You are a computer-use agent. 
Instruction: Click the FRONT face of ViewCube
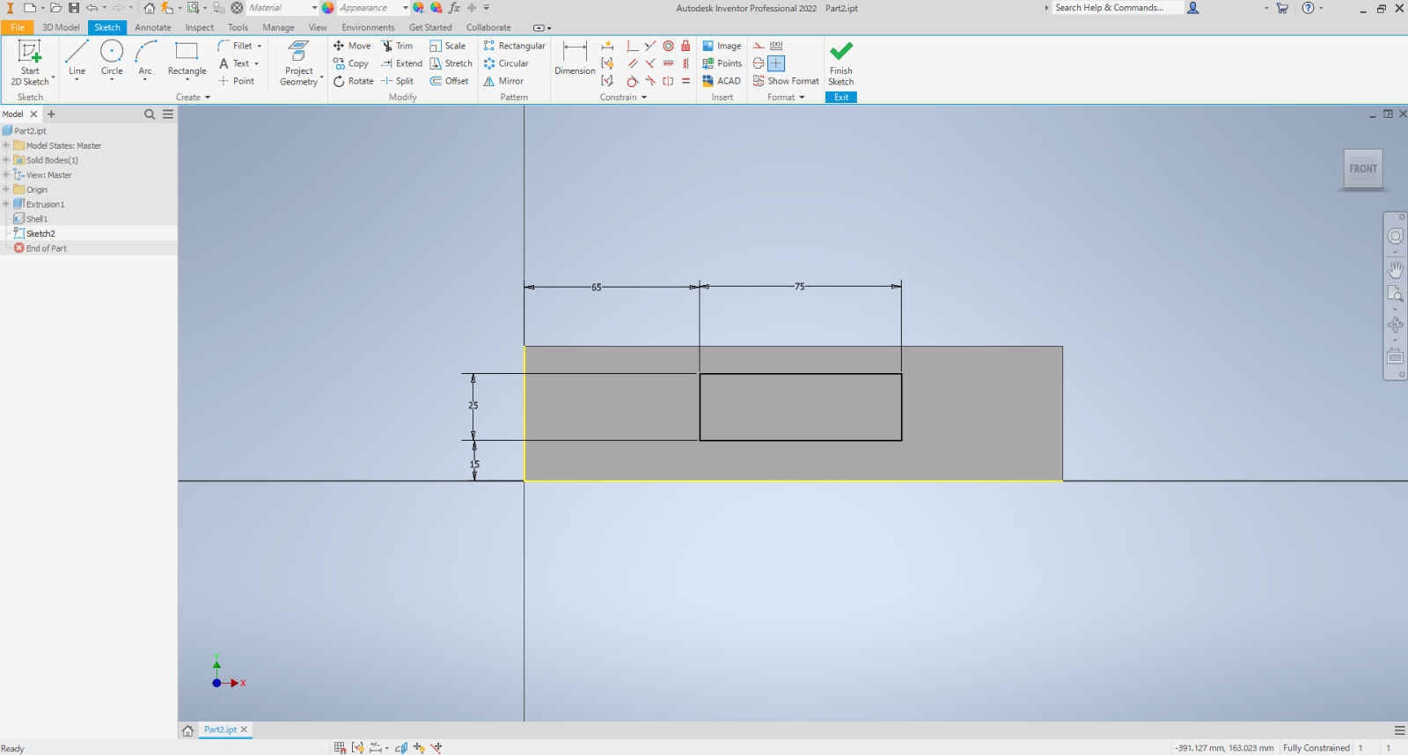(x=1363, y=169)
